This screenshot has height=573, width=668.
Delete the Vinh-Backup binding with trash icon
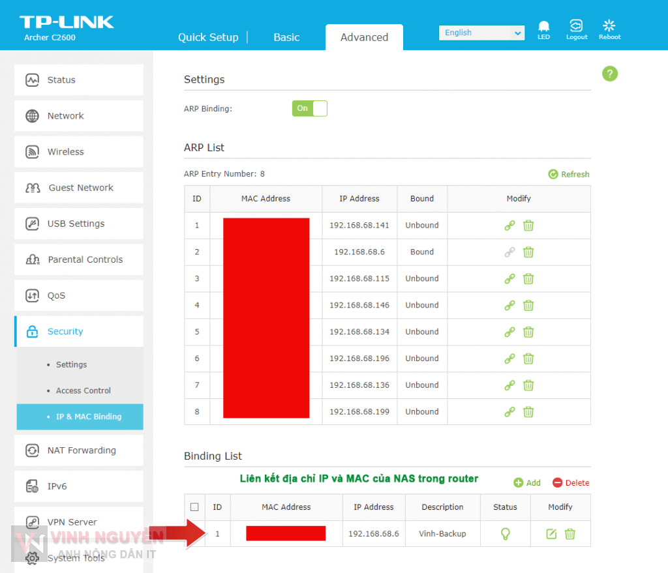(569, 534)
